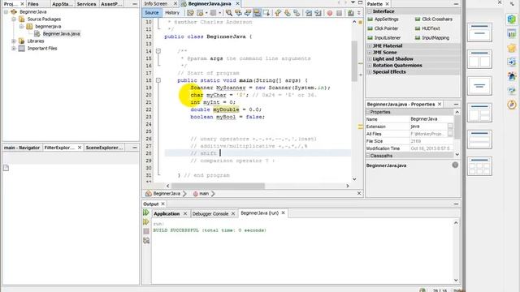
Task: Expand the Libraries node
Action: pos(14,41)
